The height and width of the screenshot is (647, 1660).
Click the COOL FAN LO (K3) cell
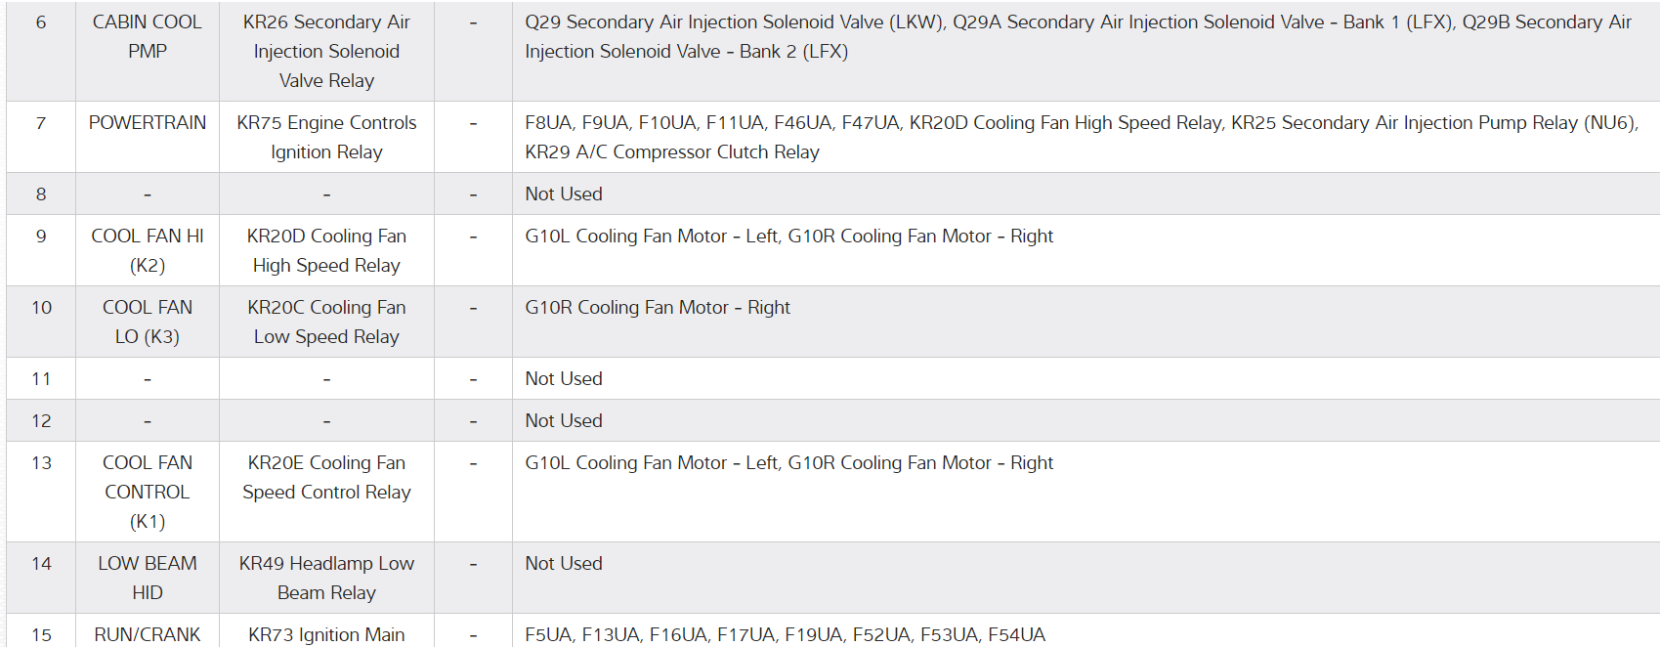(x=148, y=322)
